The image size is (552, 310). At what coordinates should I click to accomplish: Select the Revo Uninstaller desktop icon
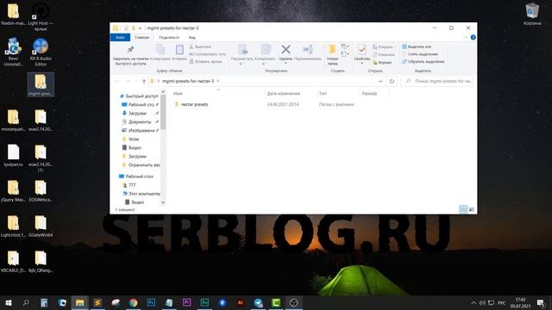coord(14,52)
